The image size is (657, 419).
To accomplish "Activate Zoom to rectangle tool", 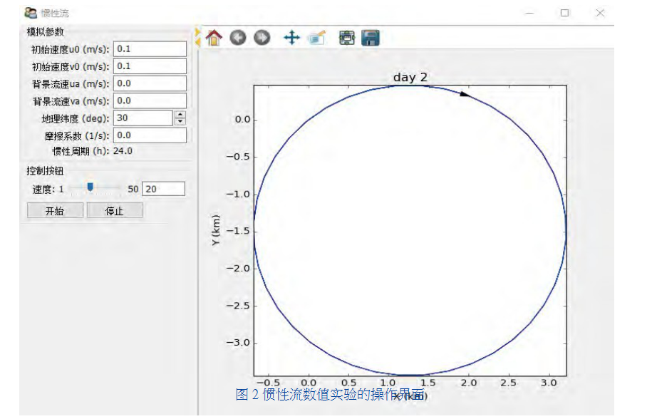I will pos(316,38).
